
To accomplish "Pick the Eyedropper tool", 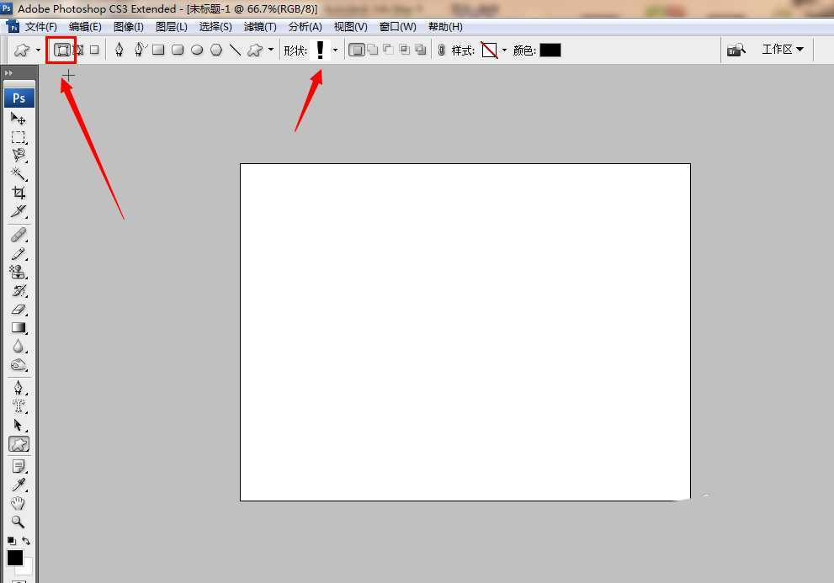I will pyautogui.click(x=19, y=485).
